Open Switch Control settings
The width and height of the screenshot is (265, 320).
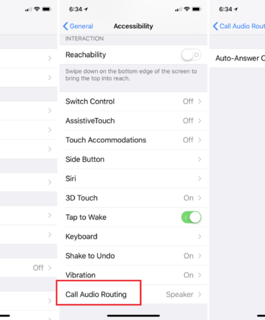coord(133,101)
